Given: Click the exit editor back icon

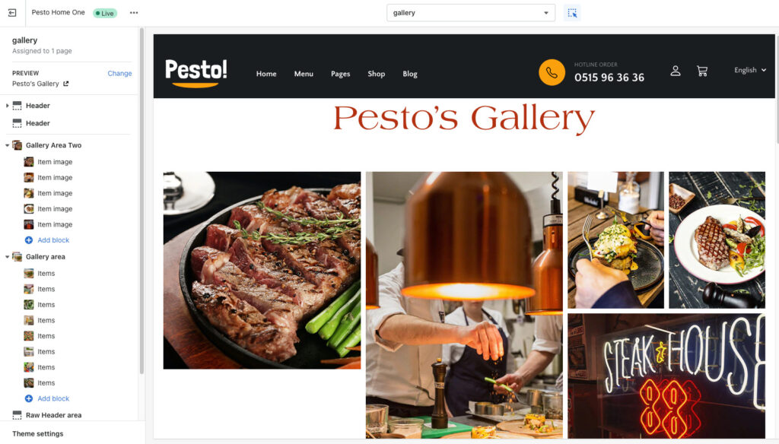Looking at the screenshot, I should coord(12,13).
